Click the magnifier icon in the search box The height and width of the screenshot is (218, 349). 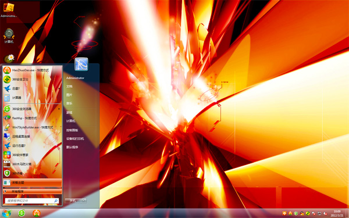(56, 201)
